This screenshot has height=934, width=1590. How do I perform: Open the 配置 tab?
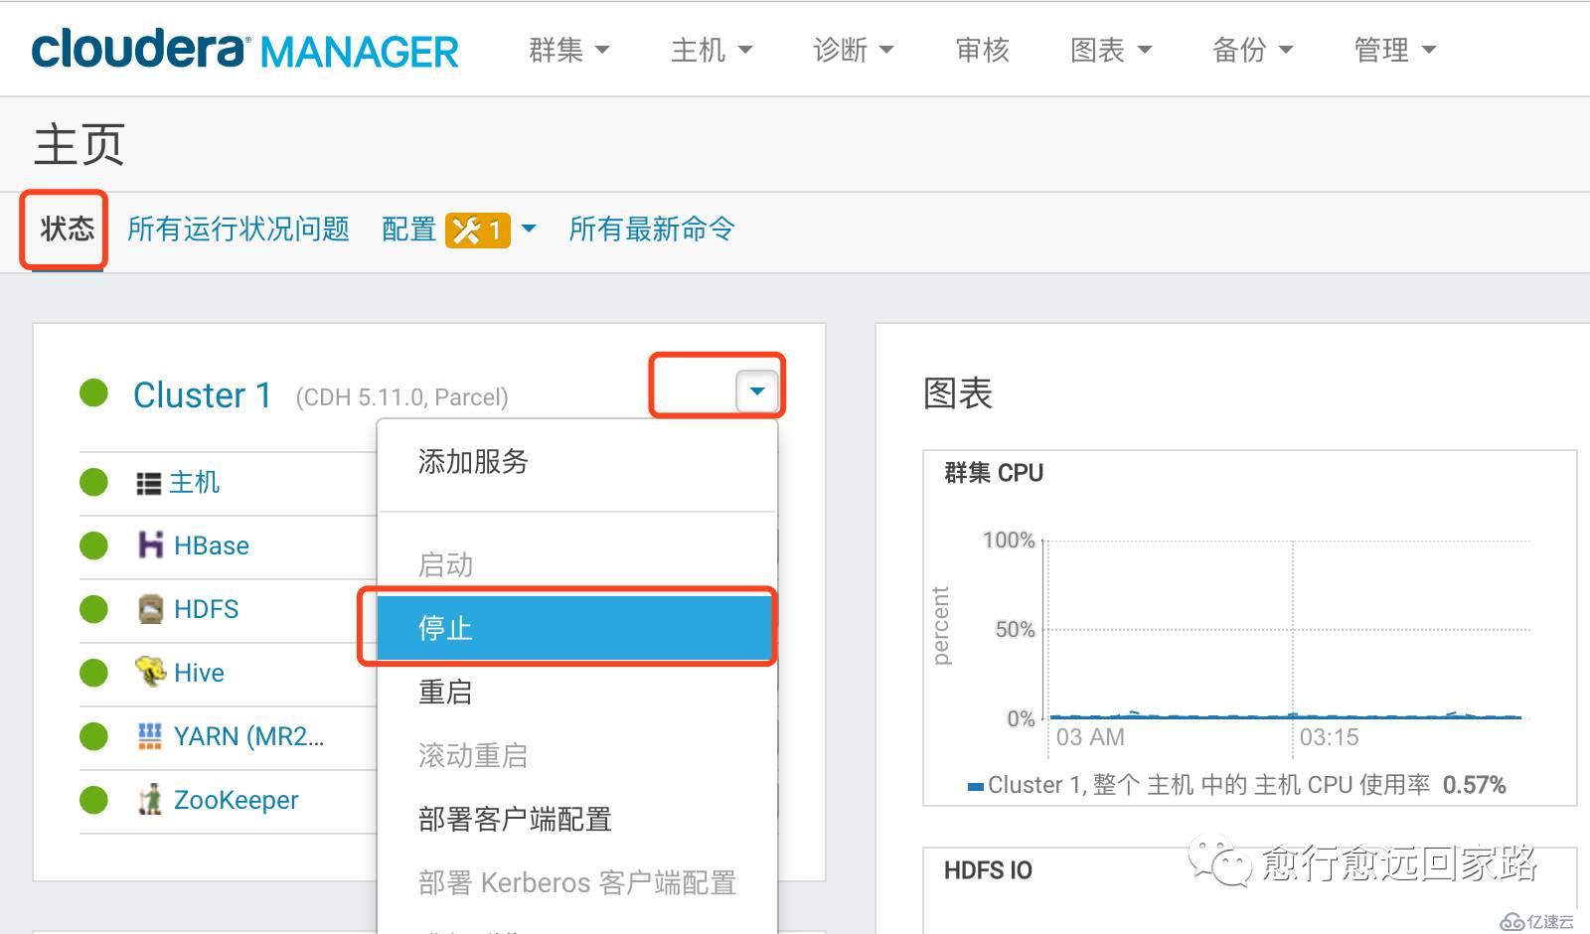point(409,230)
